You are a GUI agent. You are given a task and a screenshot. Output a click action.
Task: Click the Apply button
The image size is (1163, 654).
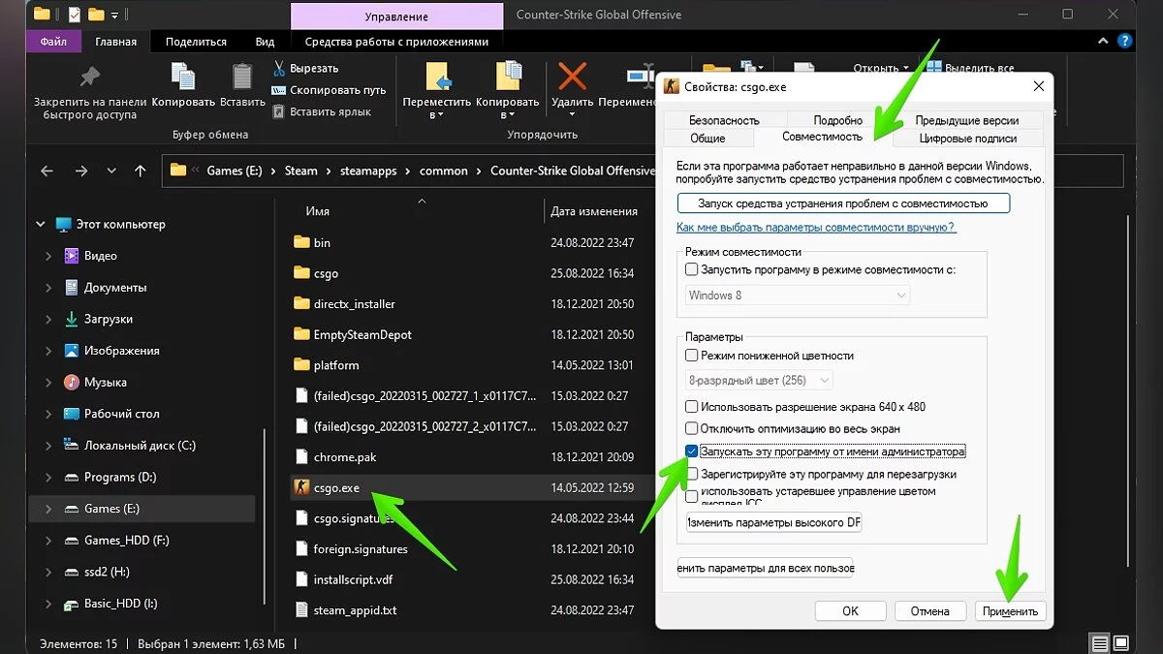(x=1010, y=611)
